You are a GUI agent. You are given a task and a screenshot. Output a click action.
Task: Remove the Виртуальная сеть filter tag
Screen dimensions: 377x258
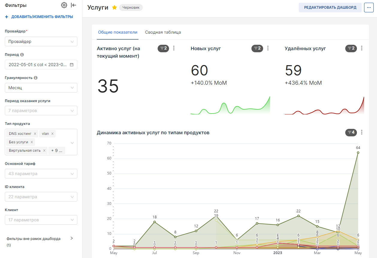pos(44,150)
